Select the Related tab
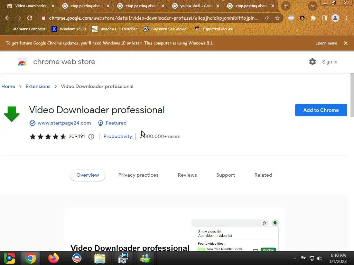This screenshot has width=354, height=265. pos(263,175)
